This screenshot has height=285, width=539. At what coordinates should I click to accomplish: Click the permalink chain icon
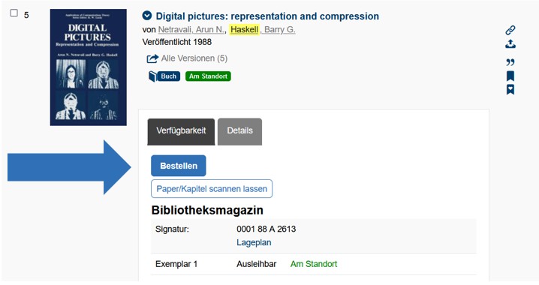tap(510, 30)
